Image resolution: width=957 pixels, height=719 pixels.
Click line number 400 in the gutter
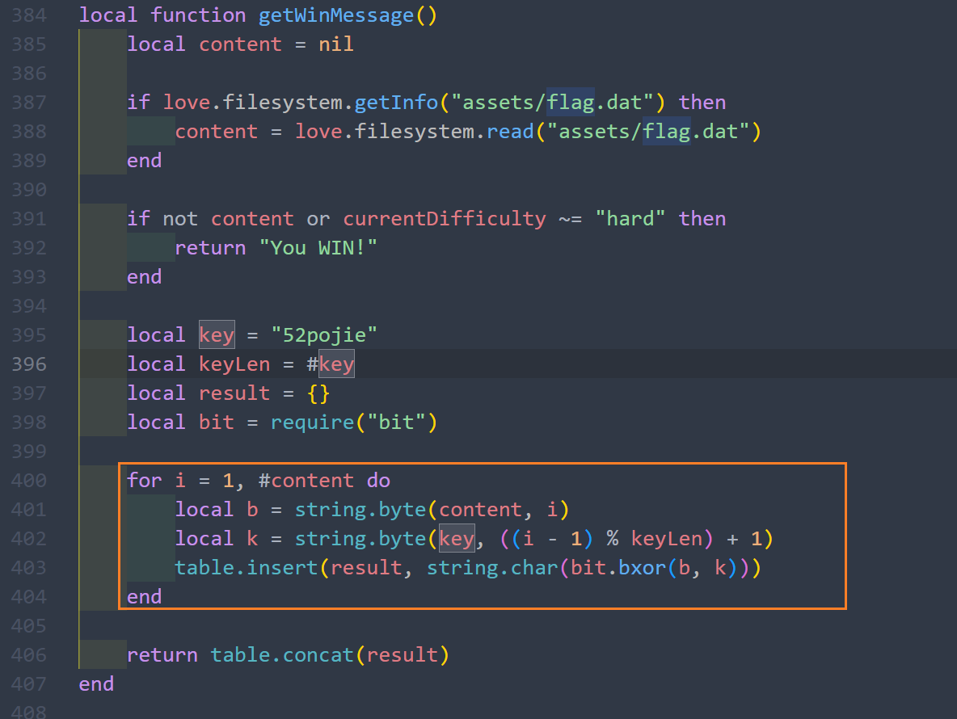point(29,481)
